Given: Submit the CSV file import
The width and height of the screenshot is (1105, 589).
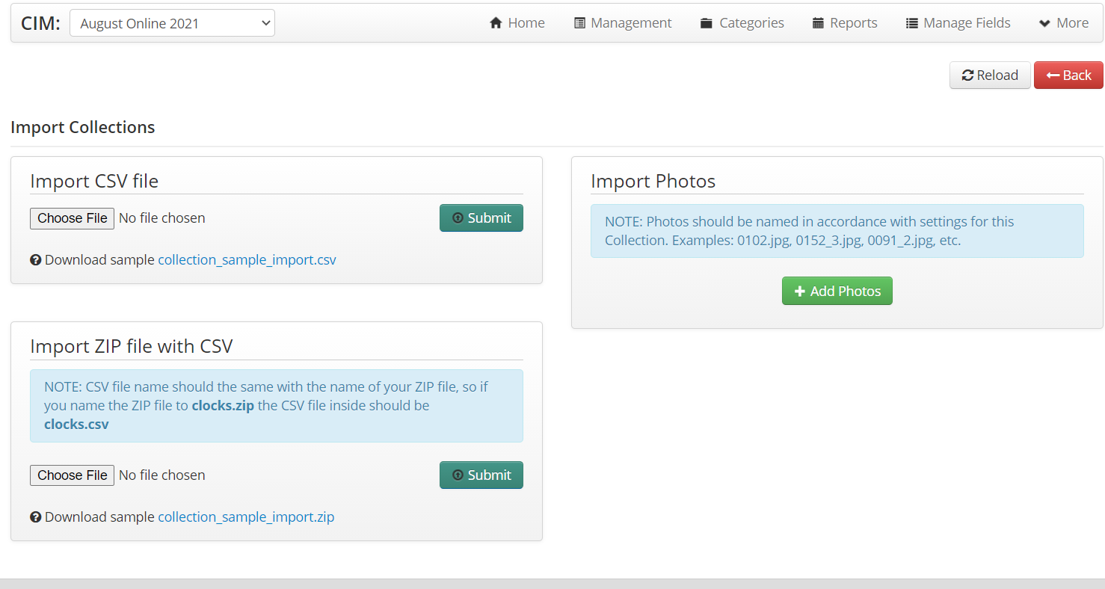Looking at the screenshot, I should 481,218.
